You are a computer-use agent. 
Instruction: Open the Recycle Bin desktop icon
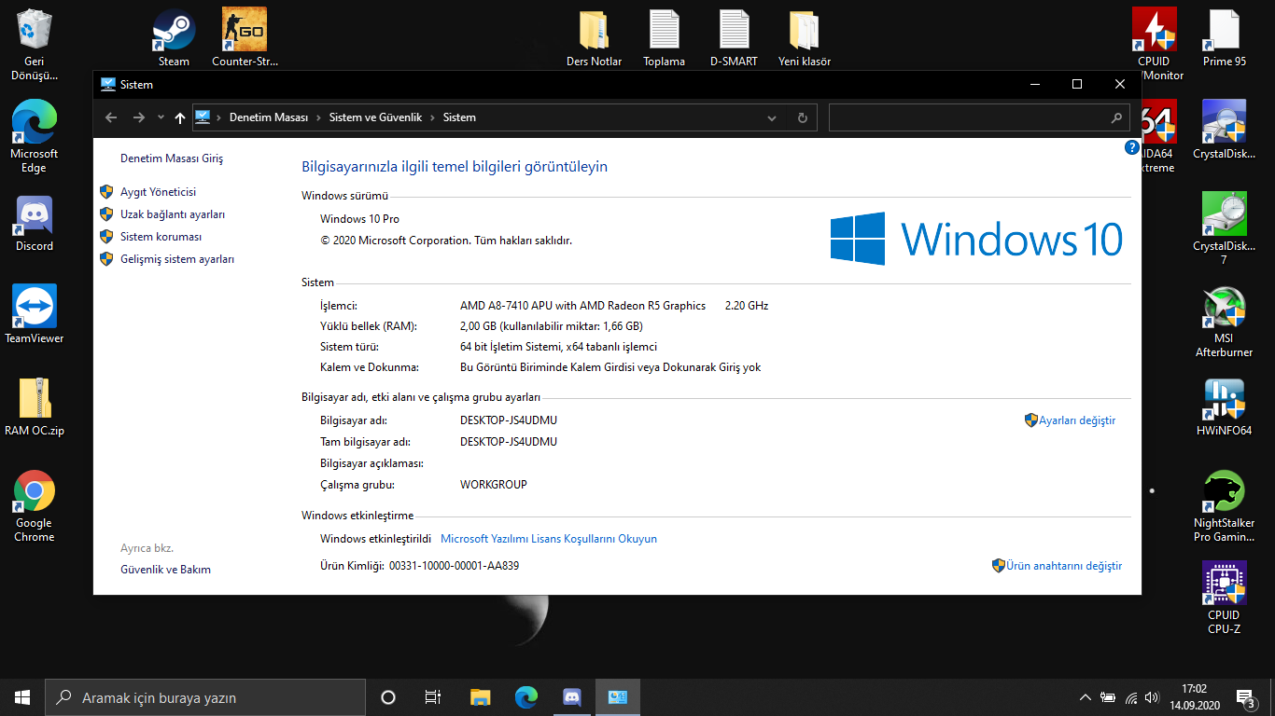pos(35,44)
